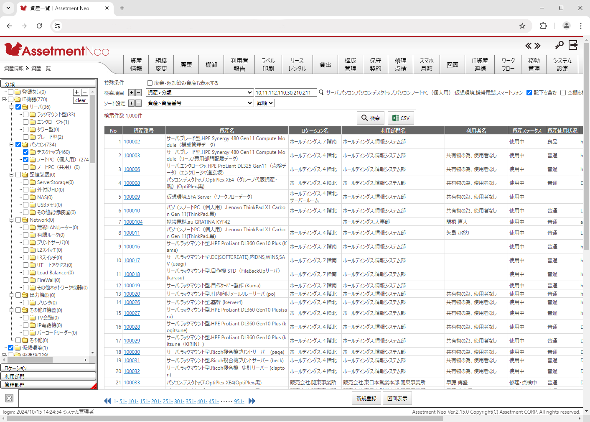
Task: Click the key icon in the top-right corner
Action: (x=559, y=44)
